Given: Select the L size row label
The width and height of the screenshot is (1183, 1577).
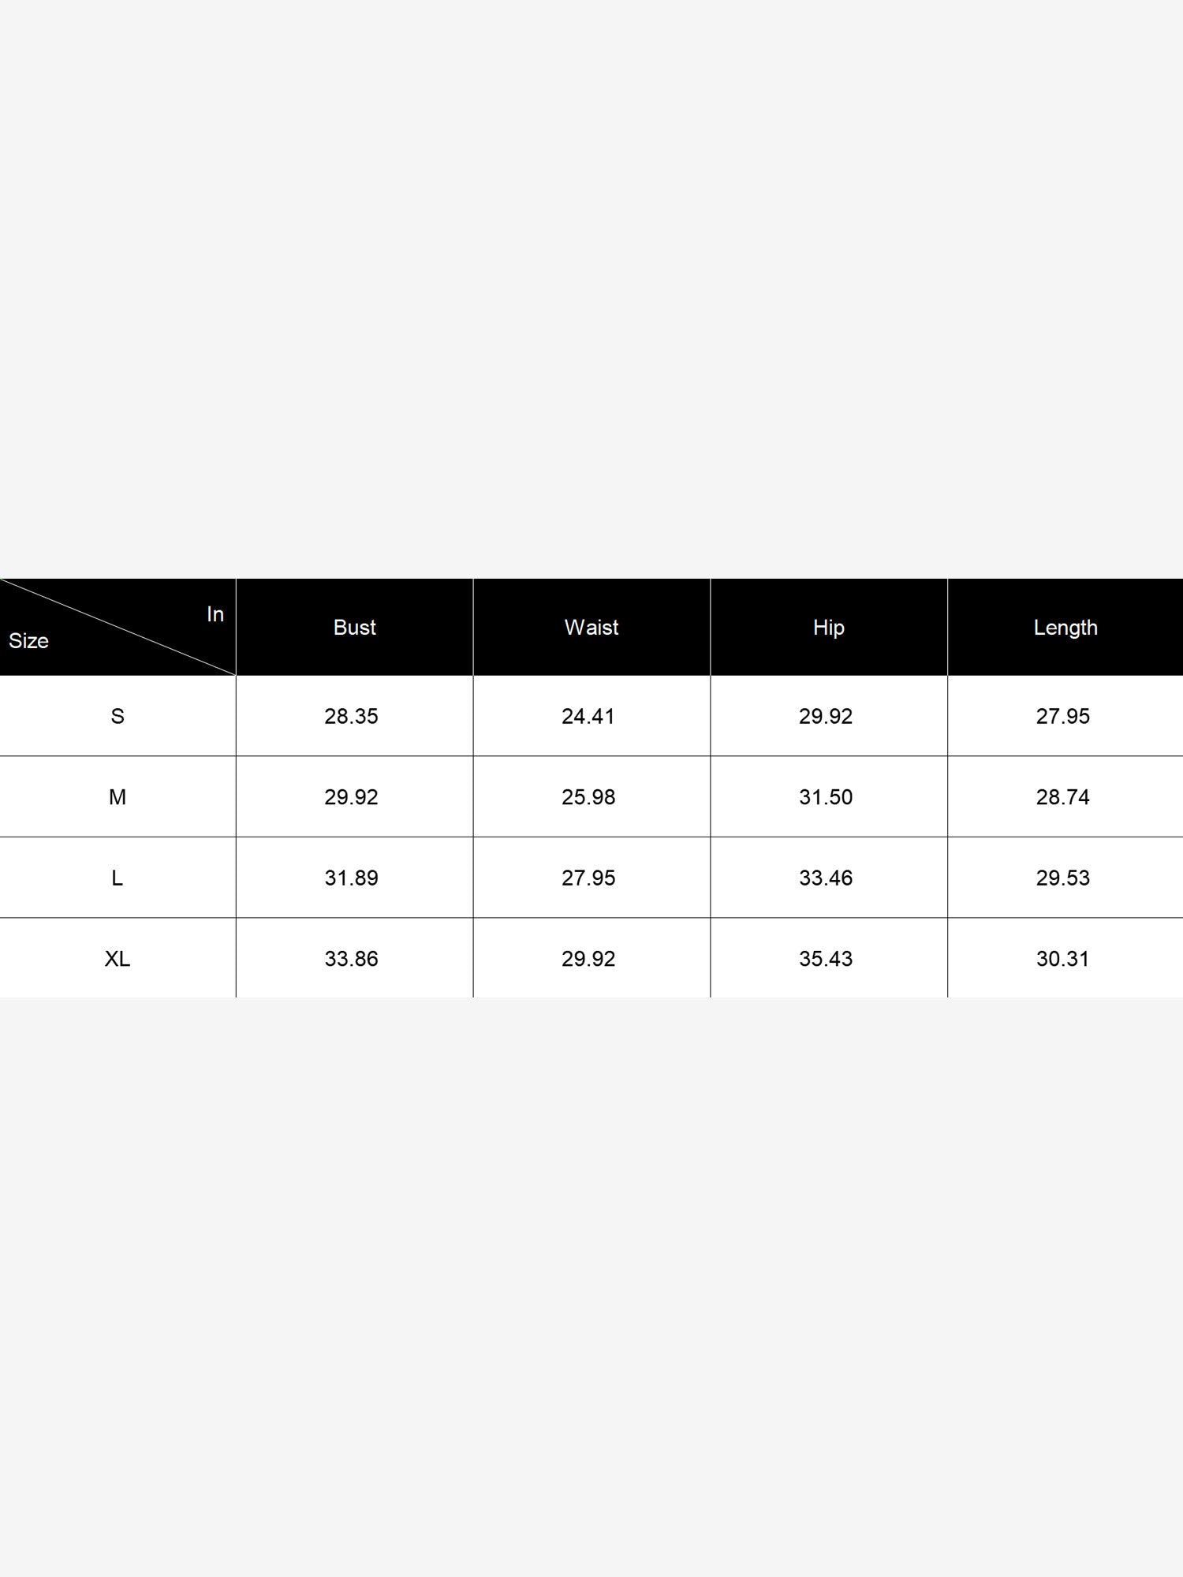Looking at the screenshot, I should [x=118, y=878].
